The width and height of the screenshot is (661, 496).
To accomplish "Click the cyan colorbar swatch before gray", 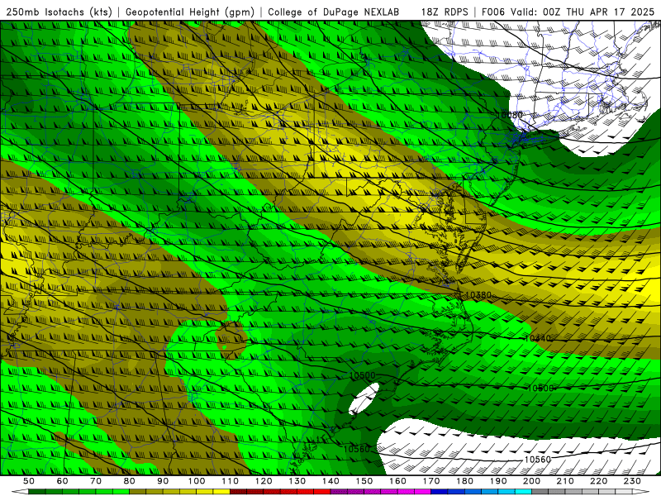I will pyautogui.click(x=524, y=492).
